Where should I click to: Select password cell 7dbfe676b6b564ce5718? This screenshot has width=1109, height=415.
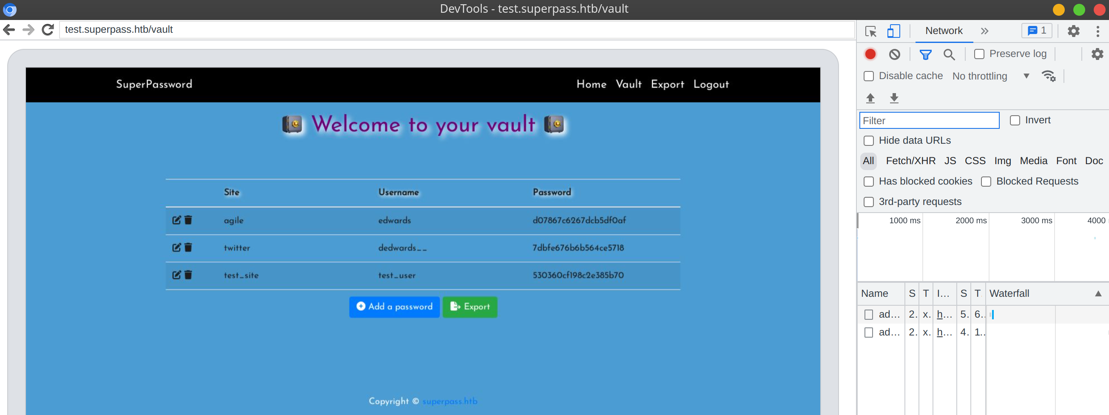578,248
